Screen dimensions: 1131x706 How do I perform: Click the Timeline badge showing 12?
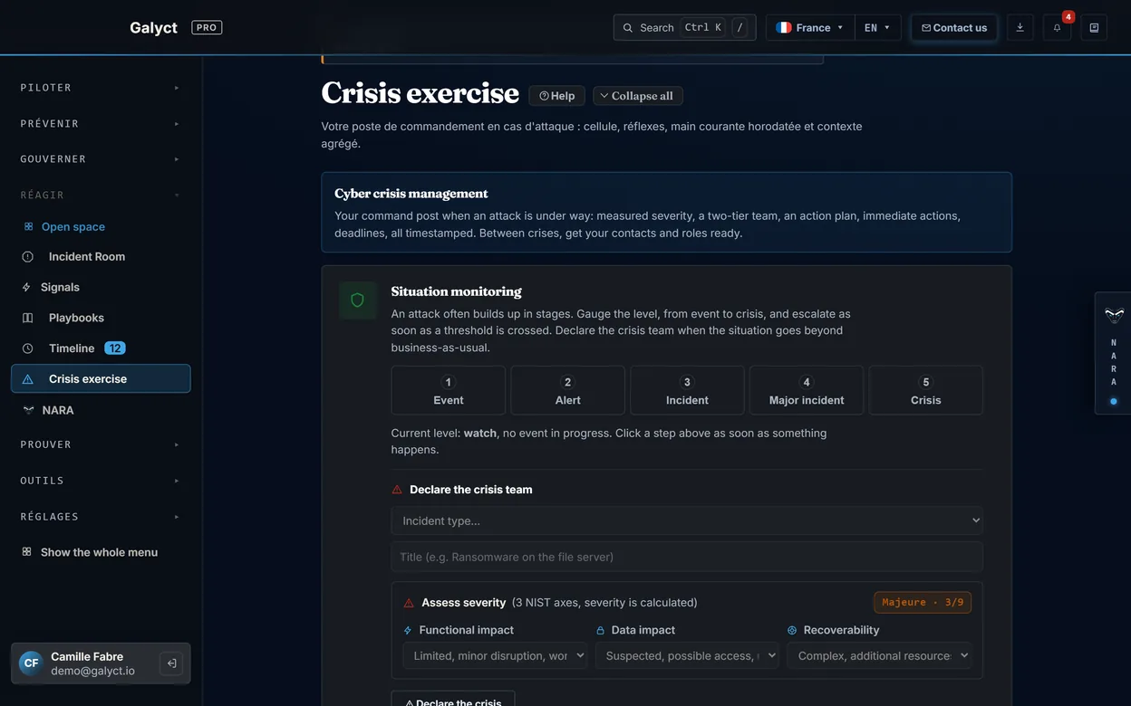click(x=115, y=348)
